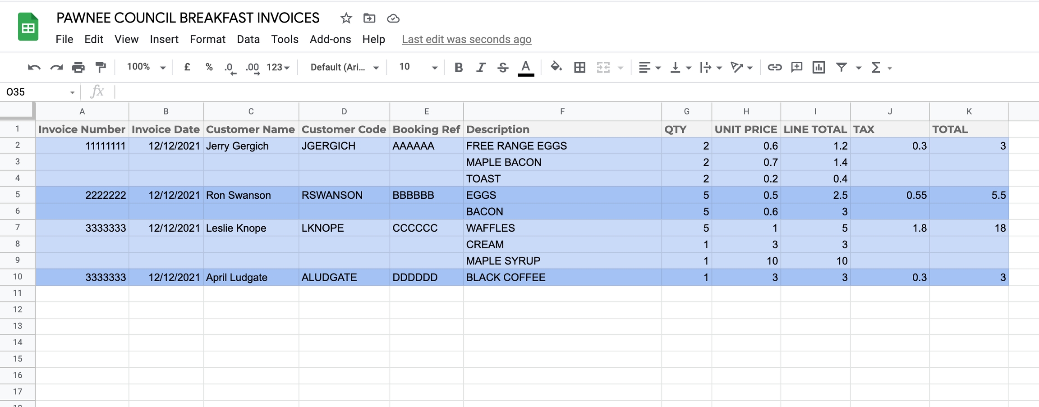Viewport: 1039px width, 407px height.
Task: Open the font size 10 dropdown
Action: 418,68
